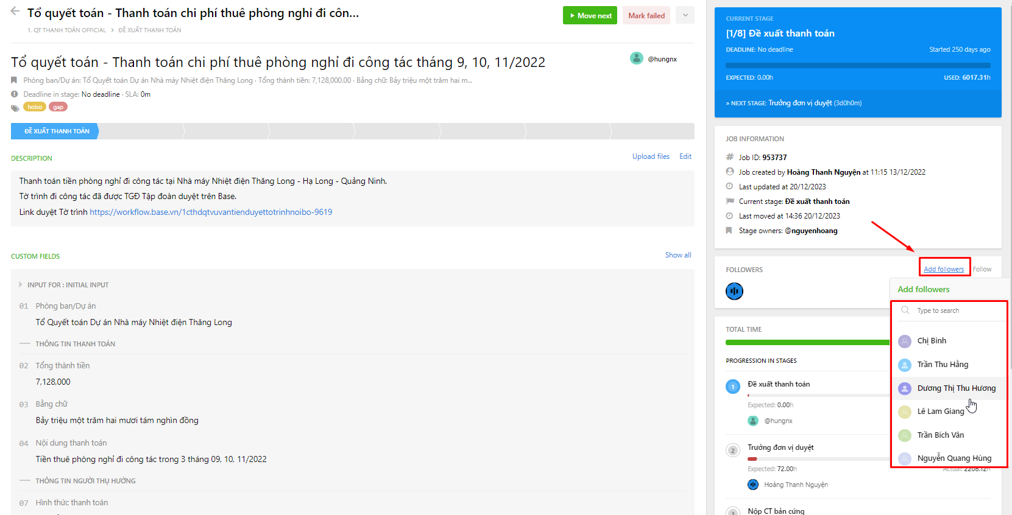This screenshot has height=515, width=1012.
Task: Click the current stage progress bar
Action: coord(858,65)
